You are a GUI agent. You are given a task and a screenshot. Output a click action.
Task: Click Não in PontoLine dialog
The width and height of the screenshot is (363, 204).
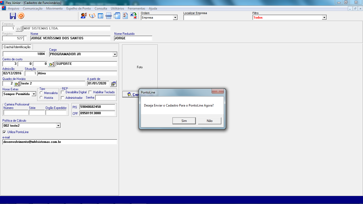click(210, 121)
